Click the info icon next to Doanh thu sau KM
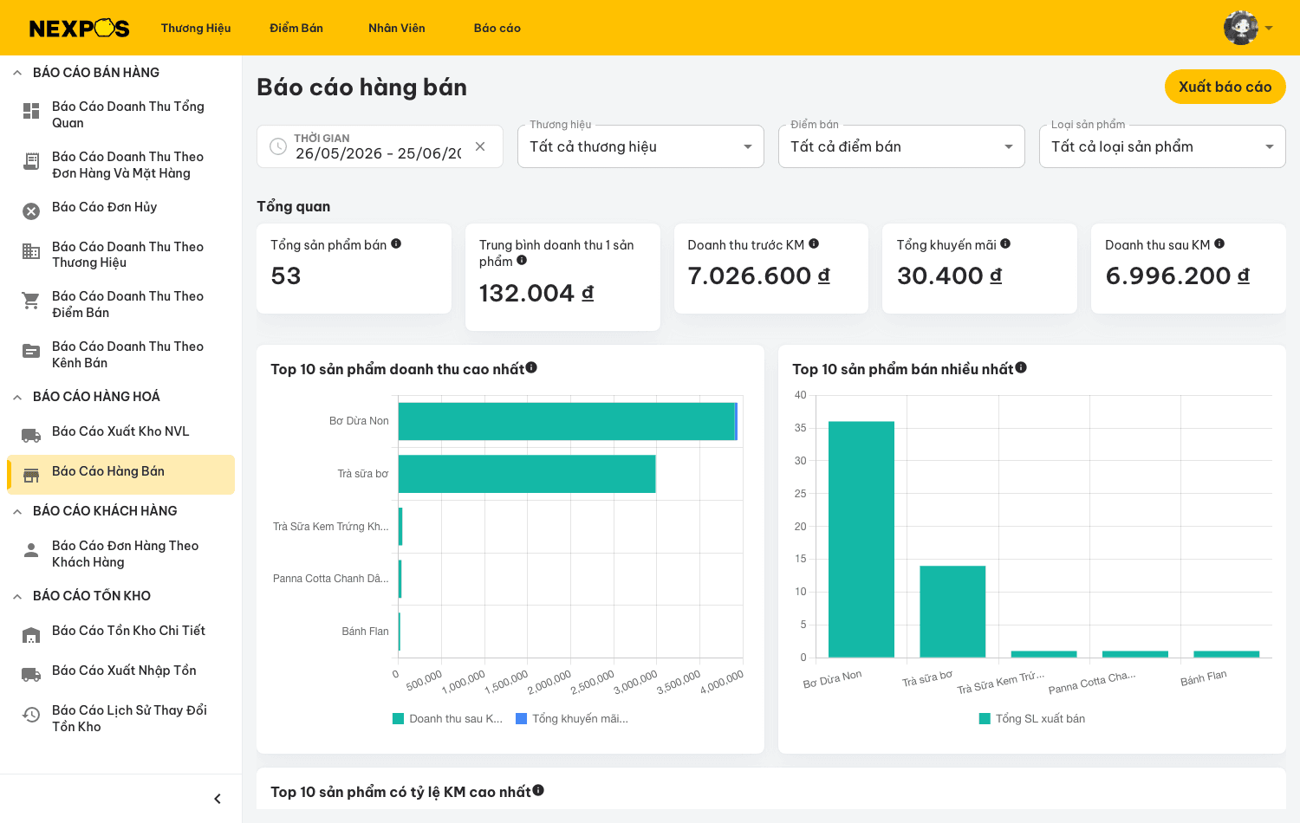The width and height of the screenshot is (1300, 823). tap(1219, 243)
